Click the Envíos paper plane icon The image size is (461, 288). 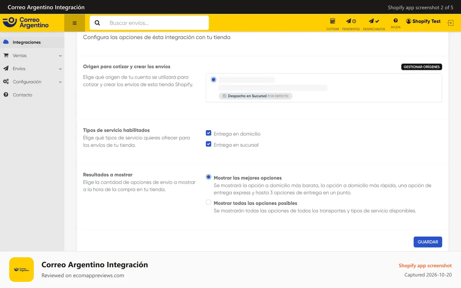tap(6, 68)
